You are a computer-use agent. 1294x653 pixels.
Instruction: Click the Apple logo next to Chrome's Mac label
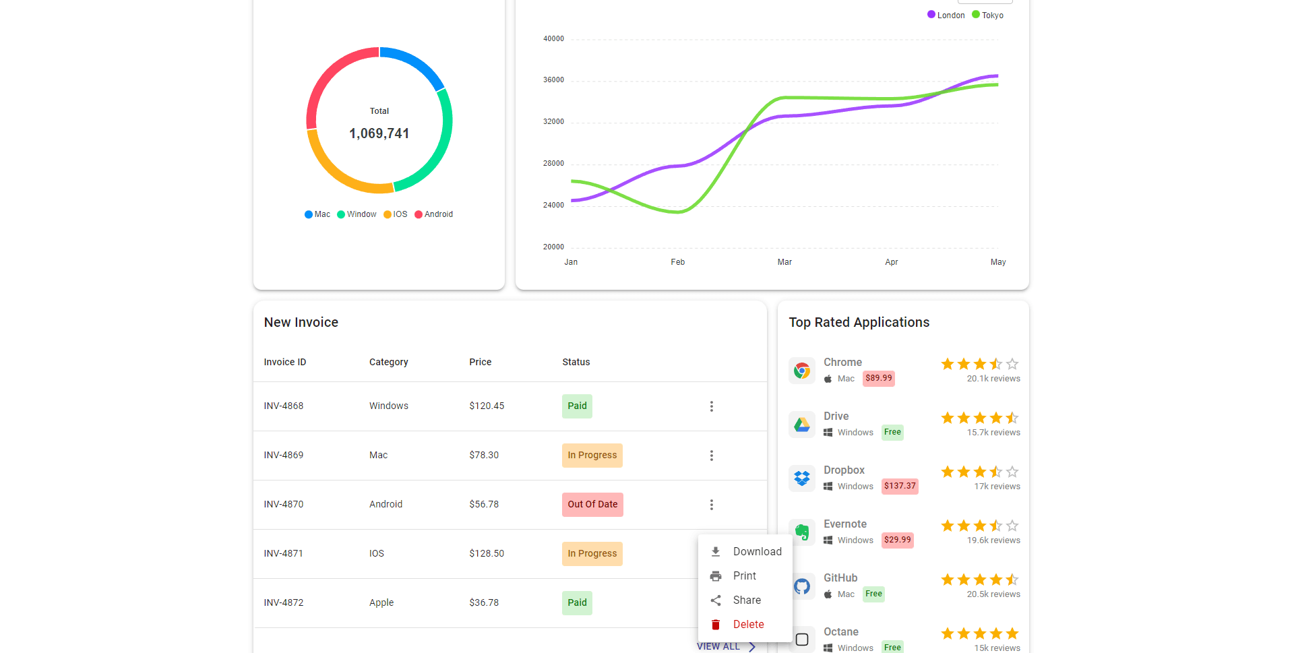(x=828, y=379)
